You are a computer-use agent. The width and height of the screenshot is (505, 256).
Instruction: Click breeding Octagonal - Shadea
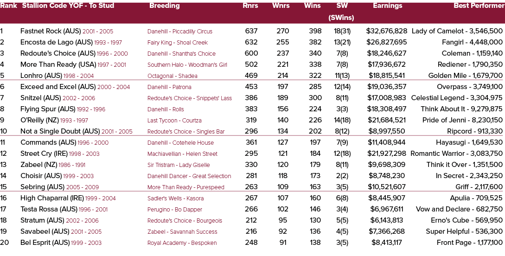(173, 76)
